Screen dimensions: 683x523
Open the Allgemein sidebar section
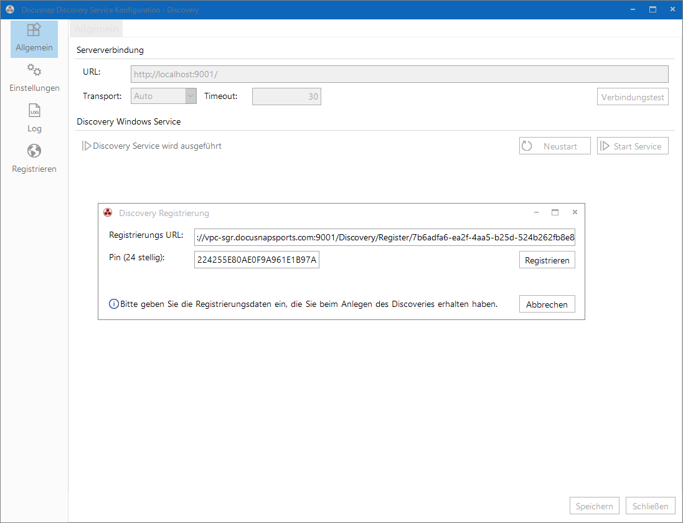(34, 39)
